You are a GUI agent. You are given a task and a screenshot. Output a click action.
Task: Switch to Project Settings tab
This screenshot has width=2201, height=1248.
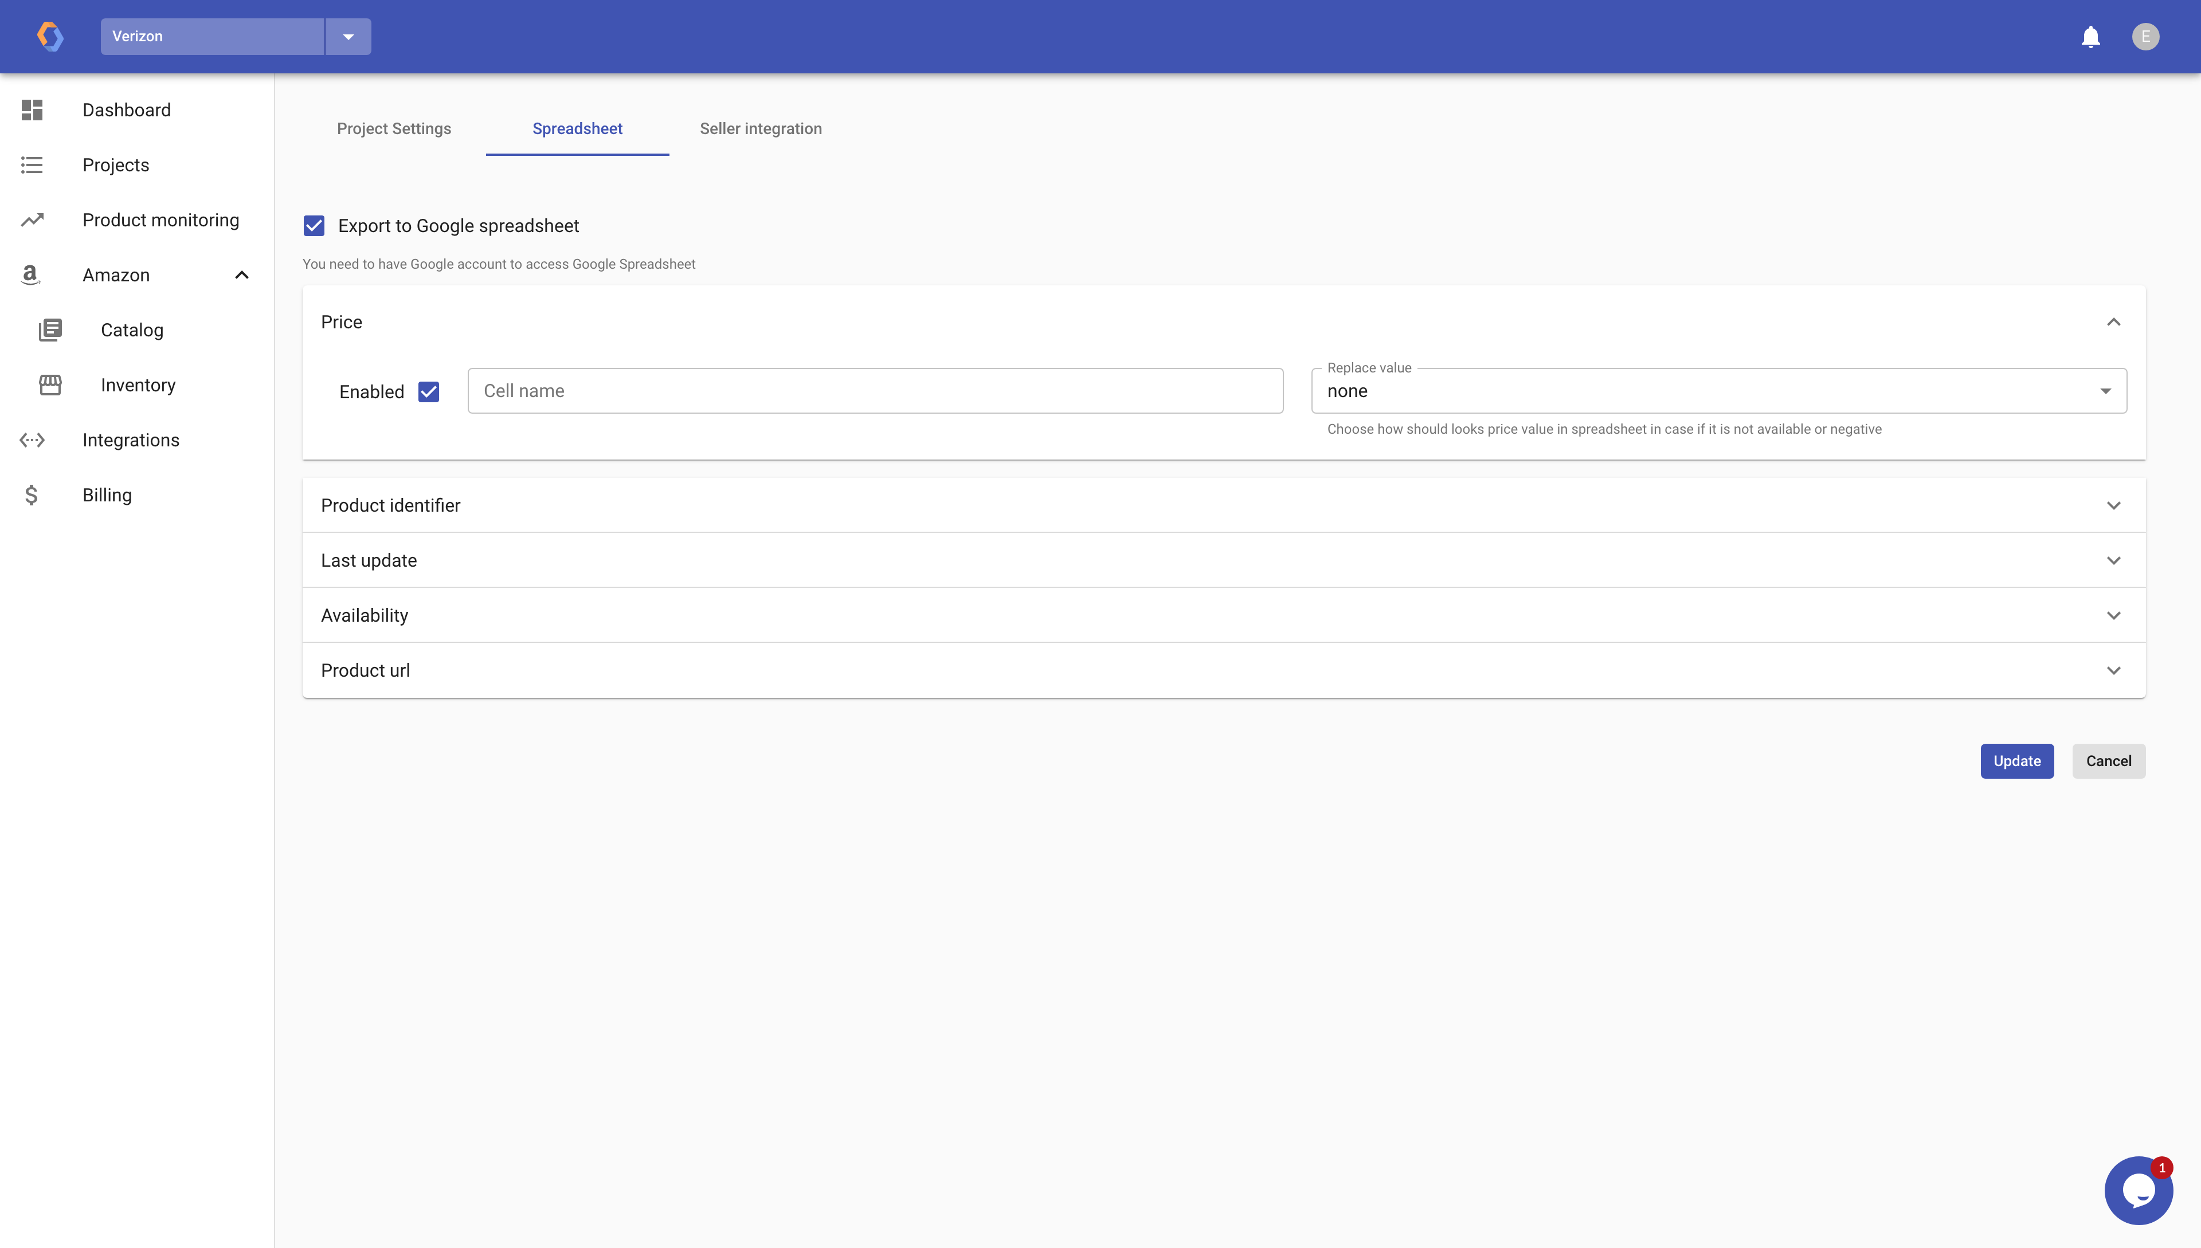point(394,128)
